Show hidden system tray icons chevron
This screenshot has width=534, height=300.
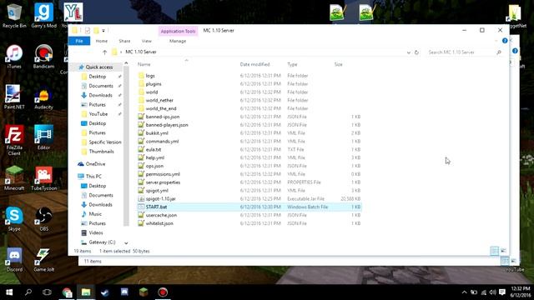point(464,292)
